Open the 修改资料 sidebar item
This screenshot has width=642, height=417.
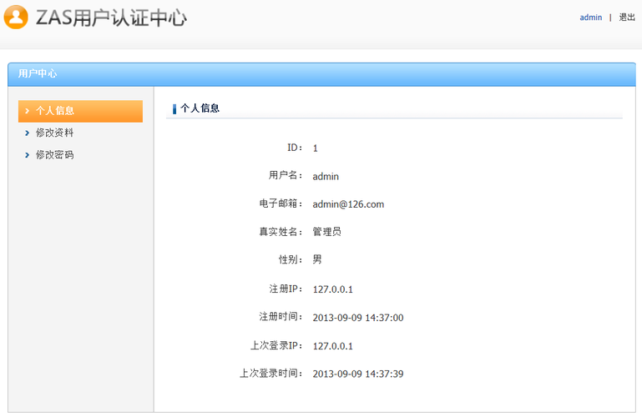(x=55, y=133)
